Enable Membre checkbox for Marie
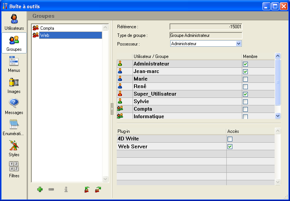 pyautogui.click(x=246, y=79)
